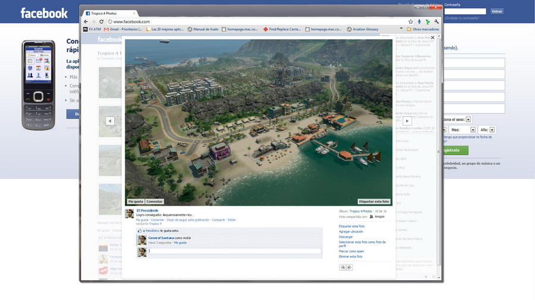
Task: Close the photo viewer with the X
Action: click(x=433, y=37)
